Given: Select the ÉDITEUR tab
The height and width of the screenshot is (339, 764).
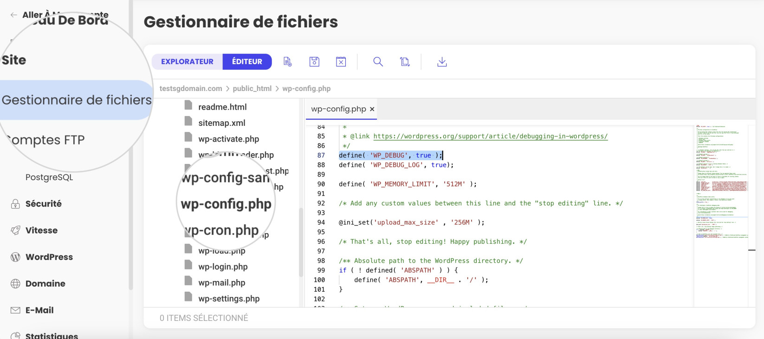Looking at the screenshot, I should [x=247, y=62].
